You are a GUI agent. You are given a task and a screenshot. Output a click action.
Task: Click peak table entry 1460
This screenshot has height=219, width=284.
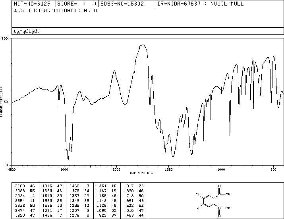click(79, 186)
